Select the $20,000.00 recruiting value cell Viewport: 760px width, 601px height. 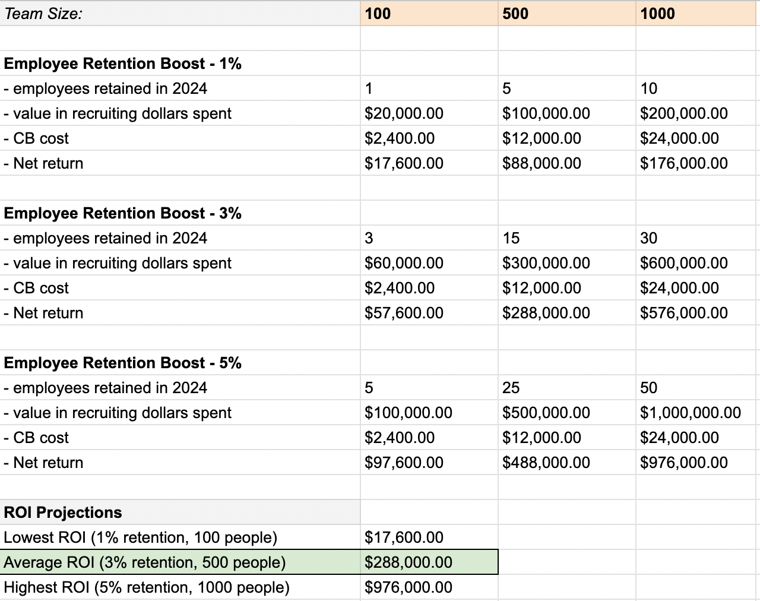pyautogui.click(x=429, y=113)
